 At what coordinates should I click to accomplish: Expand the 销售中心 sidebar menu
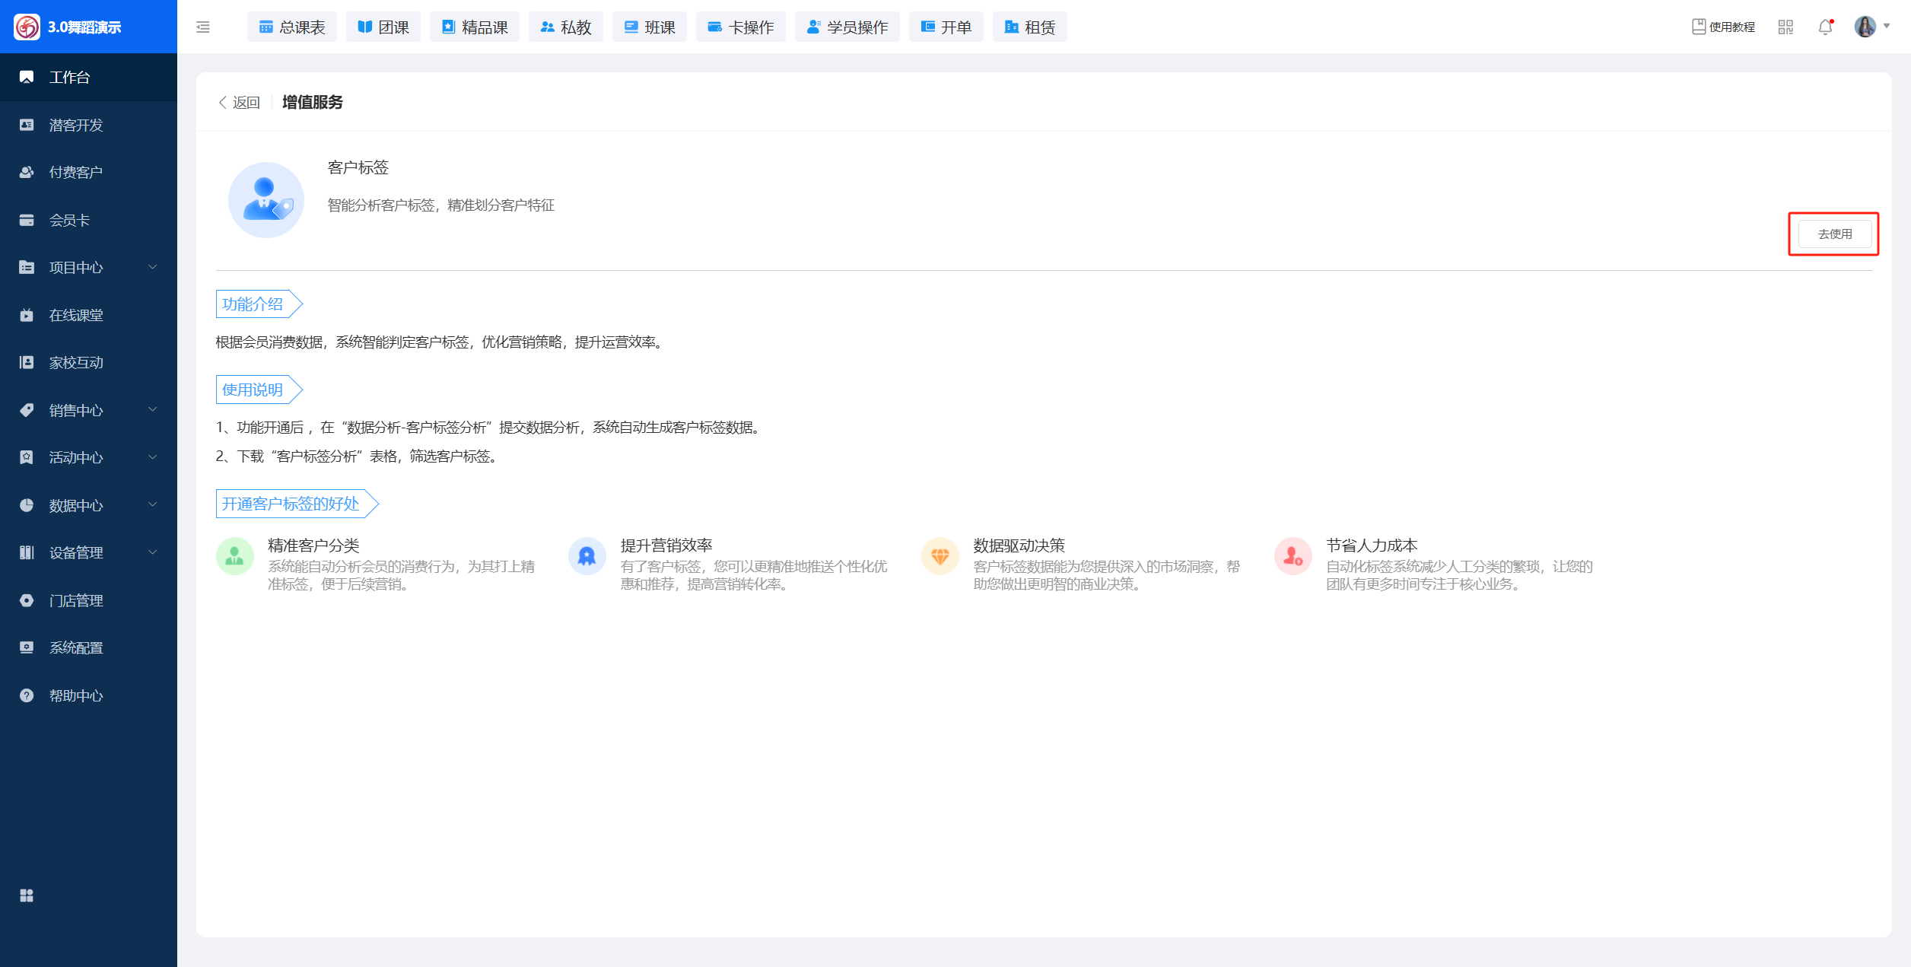click(x=76, y=410)
